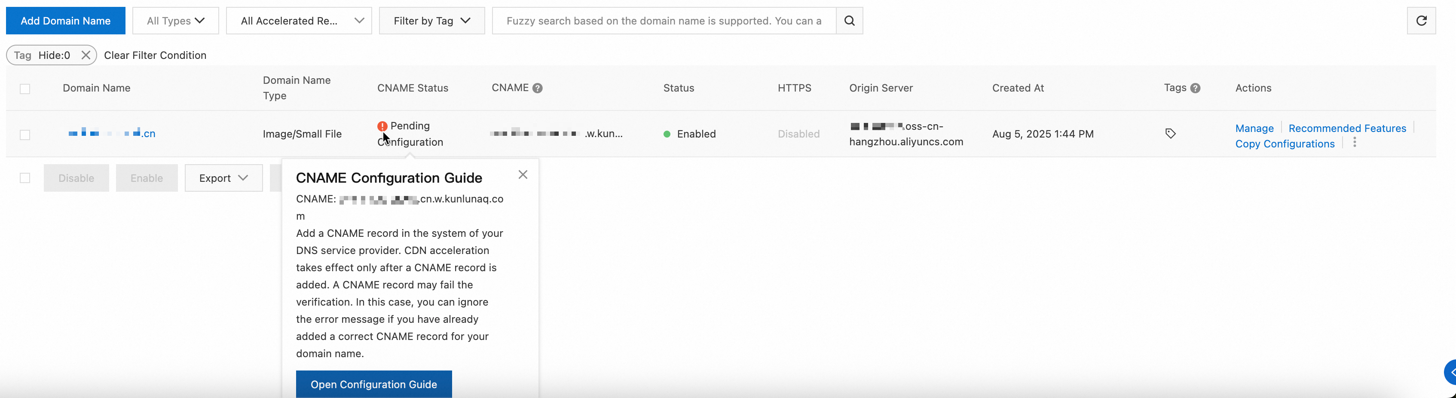Click the CNAME Configuration Guide title
Screen dimensions: 1456x398
click(x=389, y=178)
